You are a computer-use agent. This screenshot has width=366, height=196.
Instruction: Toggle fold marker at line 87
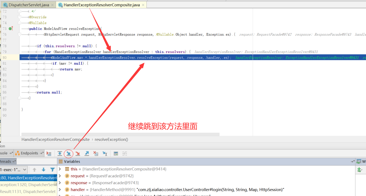coord(20,98)
